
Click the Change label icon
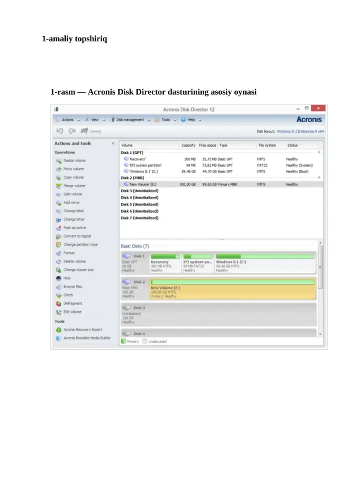coord(59,211)
